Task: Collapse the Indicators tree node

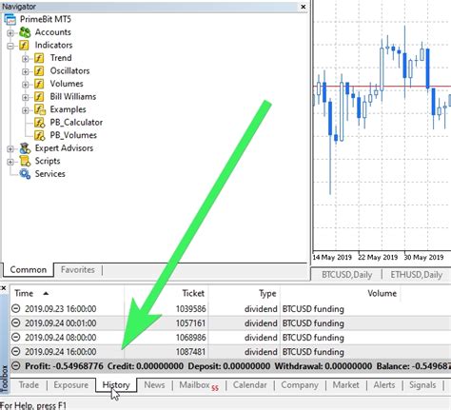Action: tap(10, 46)
